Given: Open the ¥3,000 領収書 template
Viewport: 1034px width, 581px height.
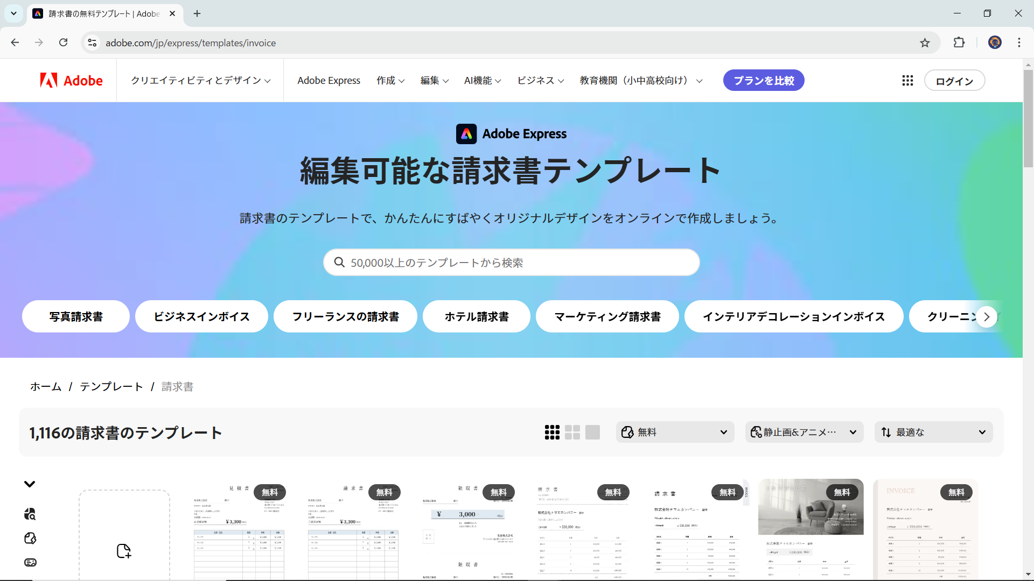Looking at the screenshot, I should 467,529.
